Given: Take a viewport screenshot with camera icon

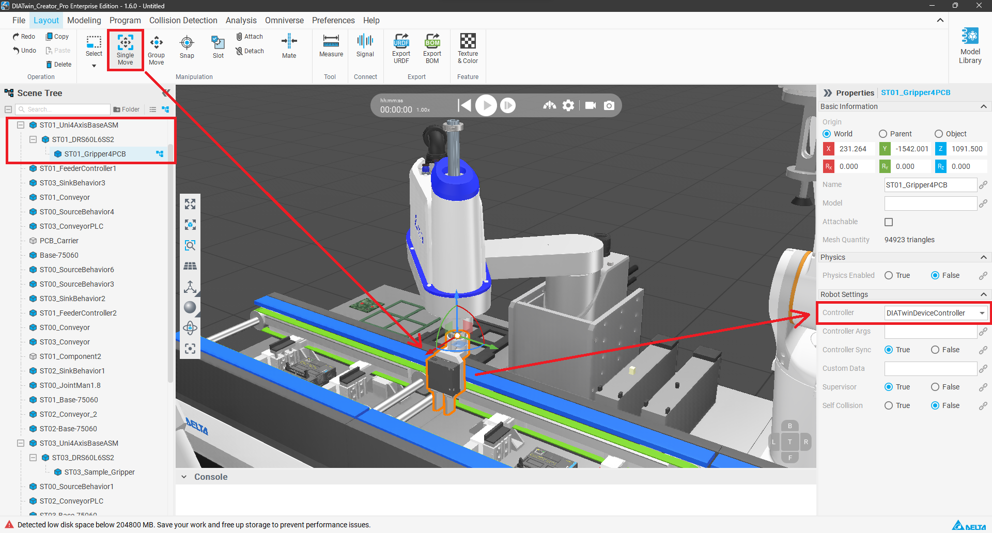Looking at the screenshot, I should click(x=609, y=105).
